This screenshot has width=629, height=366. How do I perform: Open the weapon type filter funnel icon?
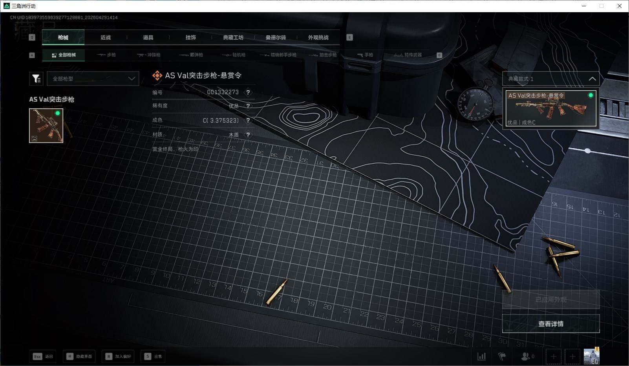coord(36,78)
